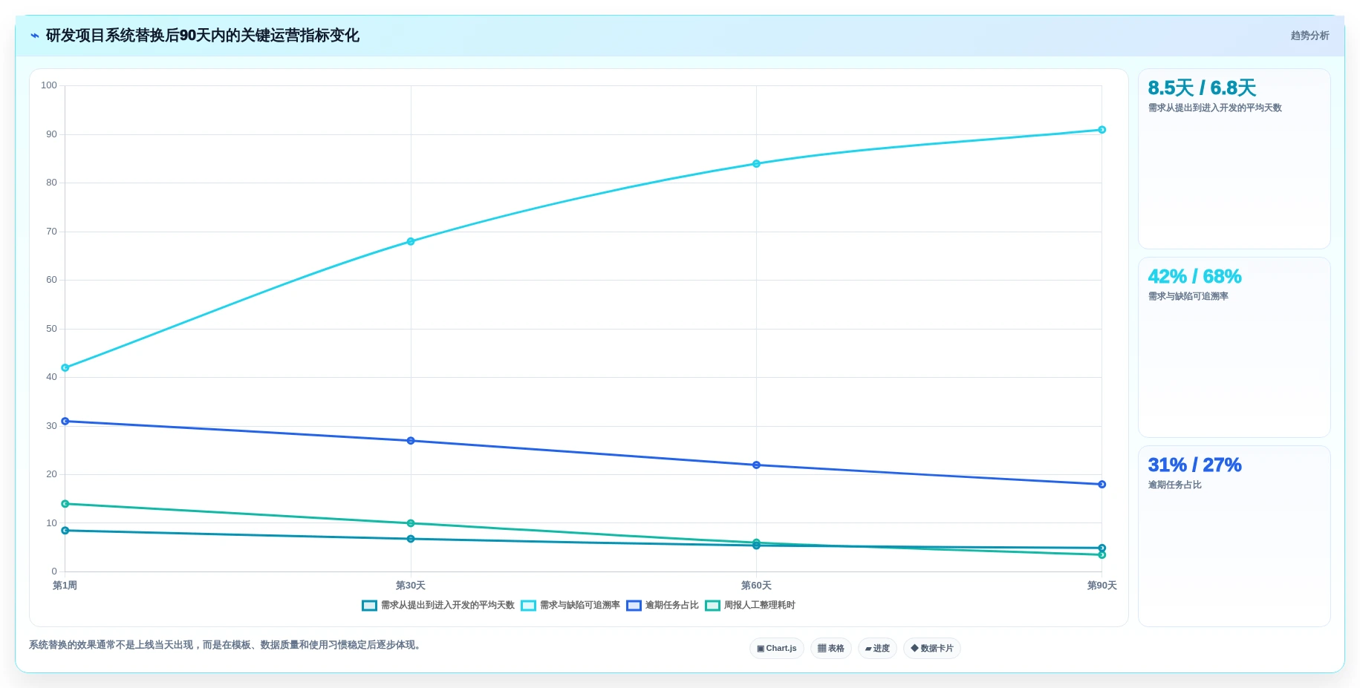Screen dimensions: 1360x688
Task: Click the 第90天 x-axis label
Action: pyautogui.click(x=1102, y=586)
